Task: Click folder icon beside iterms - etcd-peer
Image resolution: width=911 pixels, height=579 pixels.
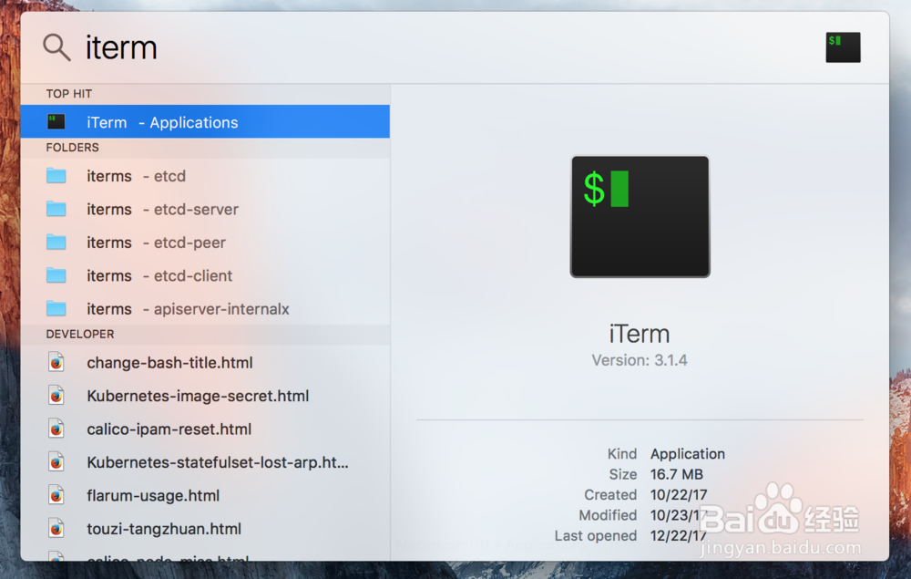Action: tap(56, 242)
